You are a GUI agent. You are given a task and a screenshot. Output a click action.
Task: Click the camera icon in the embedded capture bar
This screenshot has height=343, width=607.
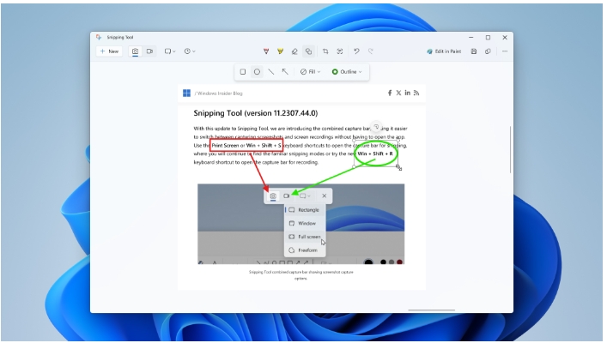[273, 196]
